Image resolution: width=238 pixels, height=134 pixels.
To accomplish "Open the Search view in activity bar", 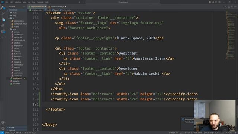I will (3, 13).
